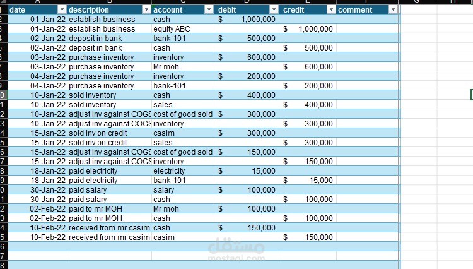Image resolution: width=473 pixels, height=269 pixels.
Task: Select the 'cost of good sold' cell on 15-Jan-22
Action: pos(183,152)
